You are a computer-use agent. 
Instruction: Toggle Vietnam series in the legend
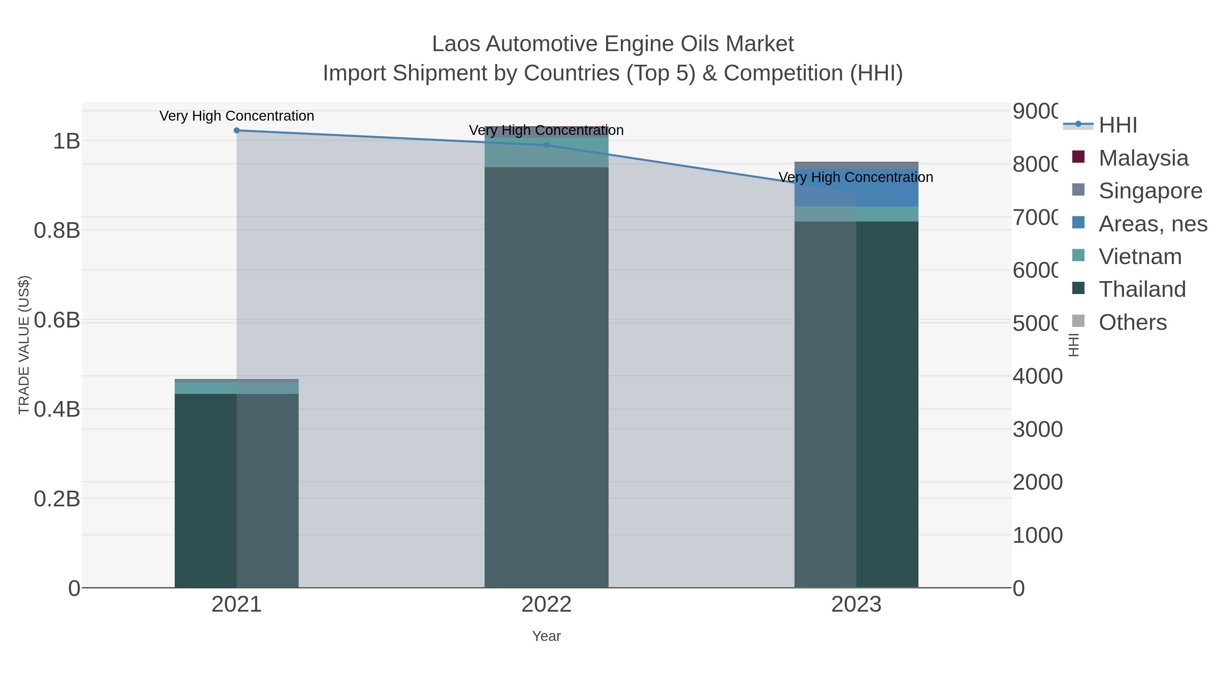point(1127,256)
